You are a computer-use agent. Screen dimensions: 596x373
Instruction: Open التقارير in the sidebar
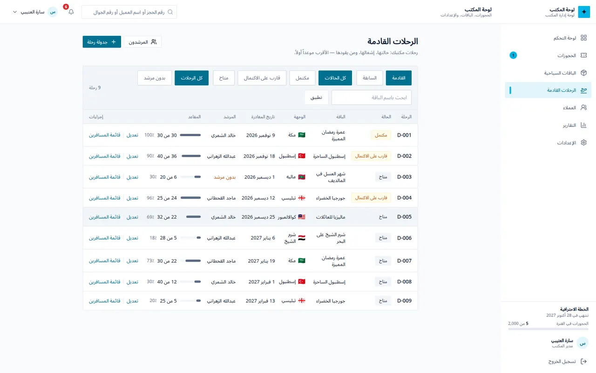pos(548,125)
